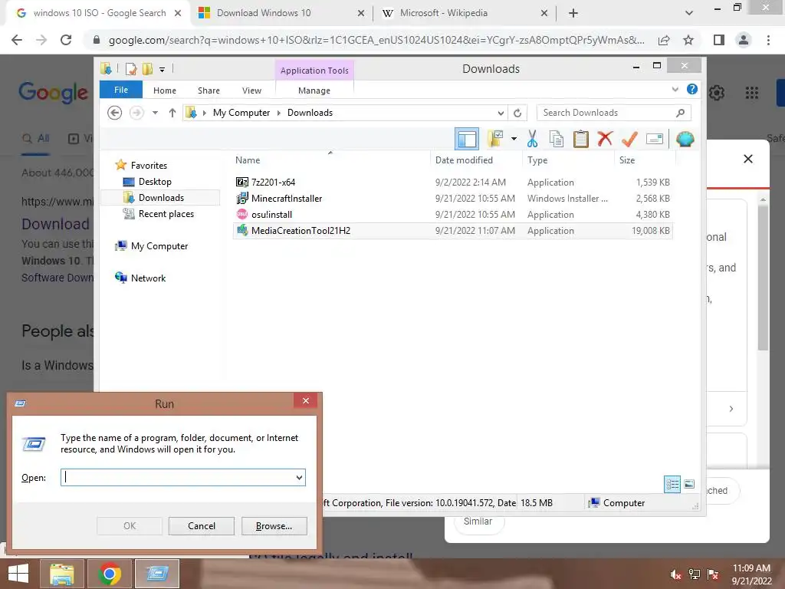
Task: Toggle the navigation pane layout button
Action: tap(467, 139)
